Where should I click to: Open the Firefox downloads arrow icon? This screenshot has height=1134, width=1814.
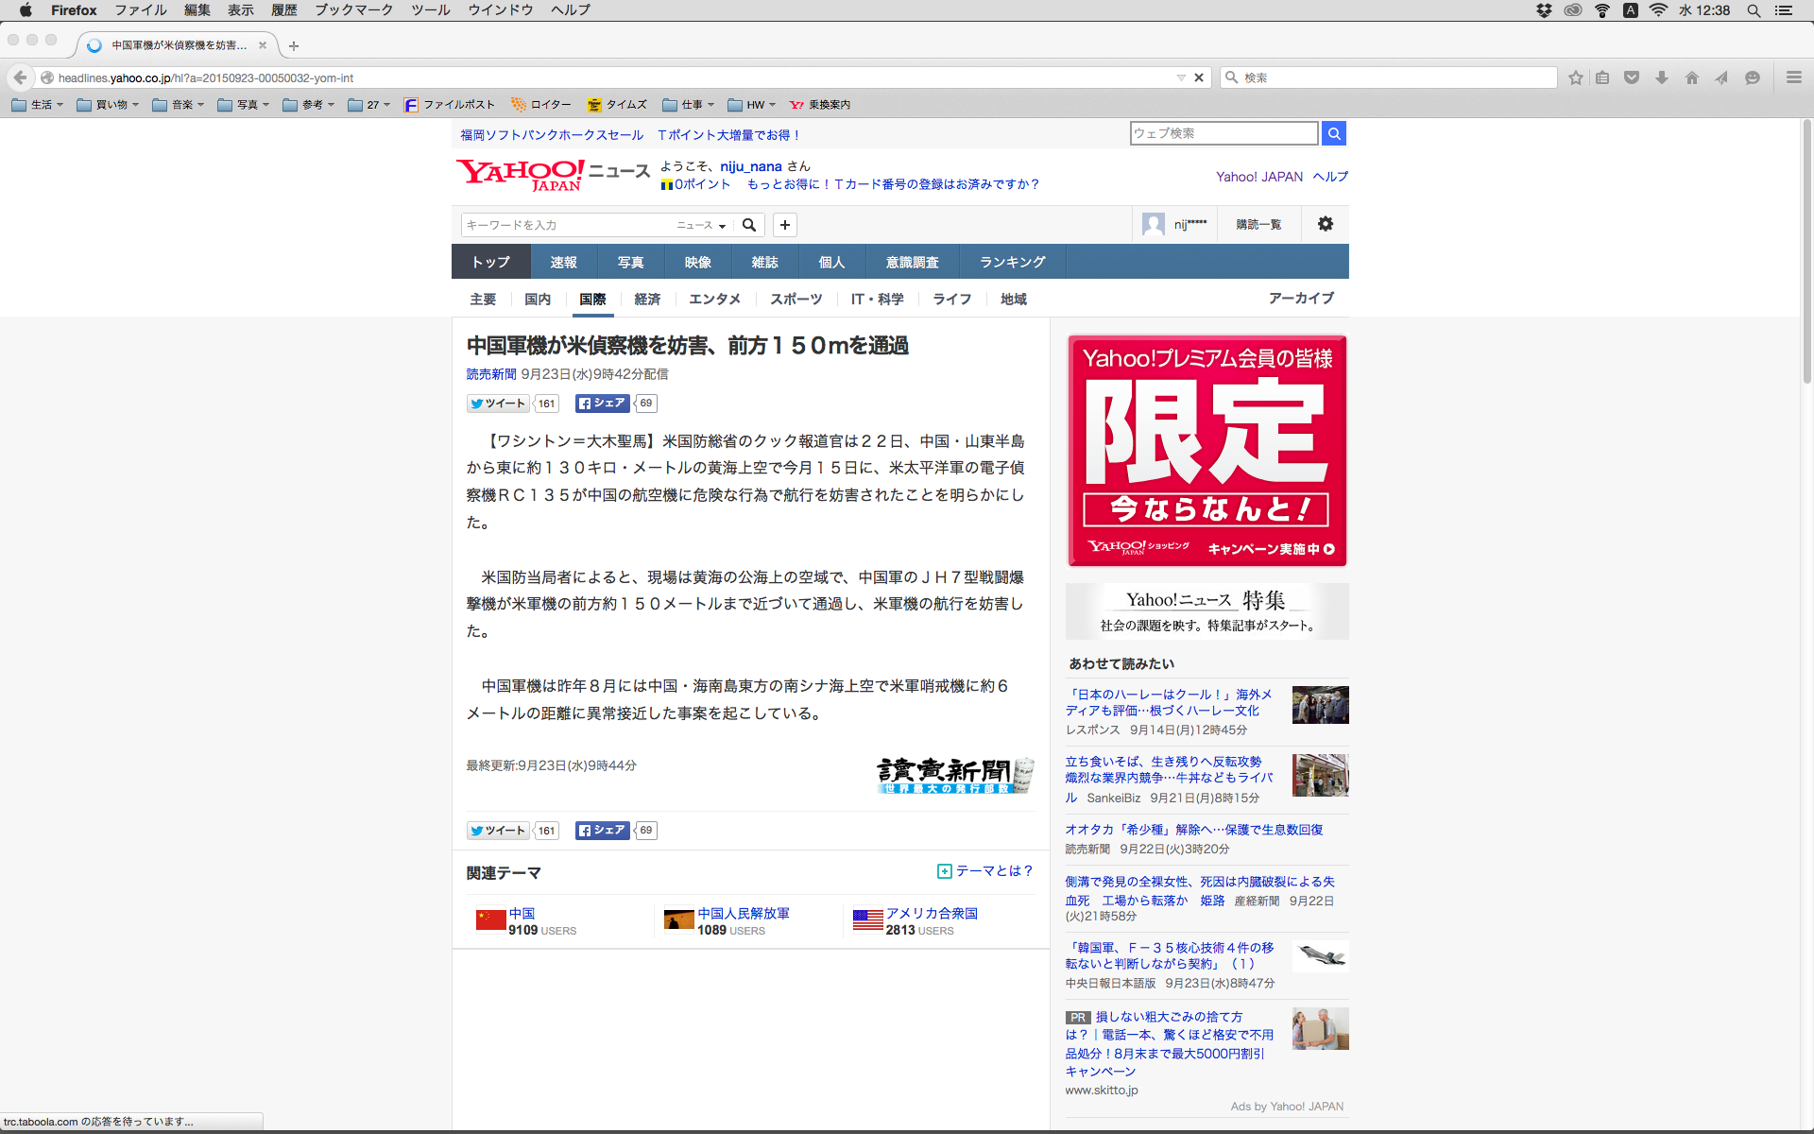pos(1662,77)
